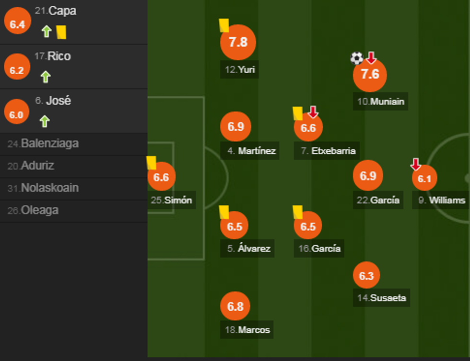This screenshot has width=470, height=361.
Task: Select Muniain's 7.6 rating badge
Action: pos(370,75)
